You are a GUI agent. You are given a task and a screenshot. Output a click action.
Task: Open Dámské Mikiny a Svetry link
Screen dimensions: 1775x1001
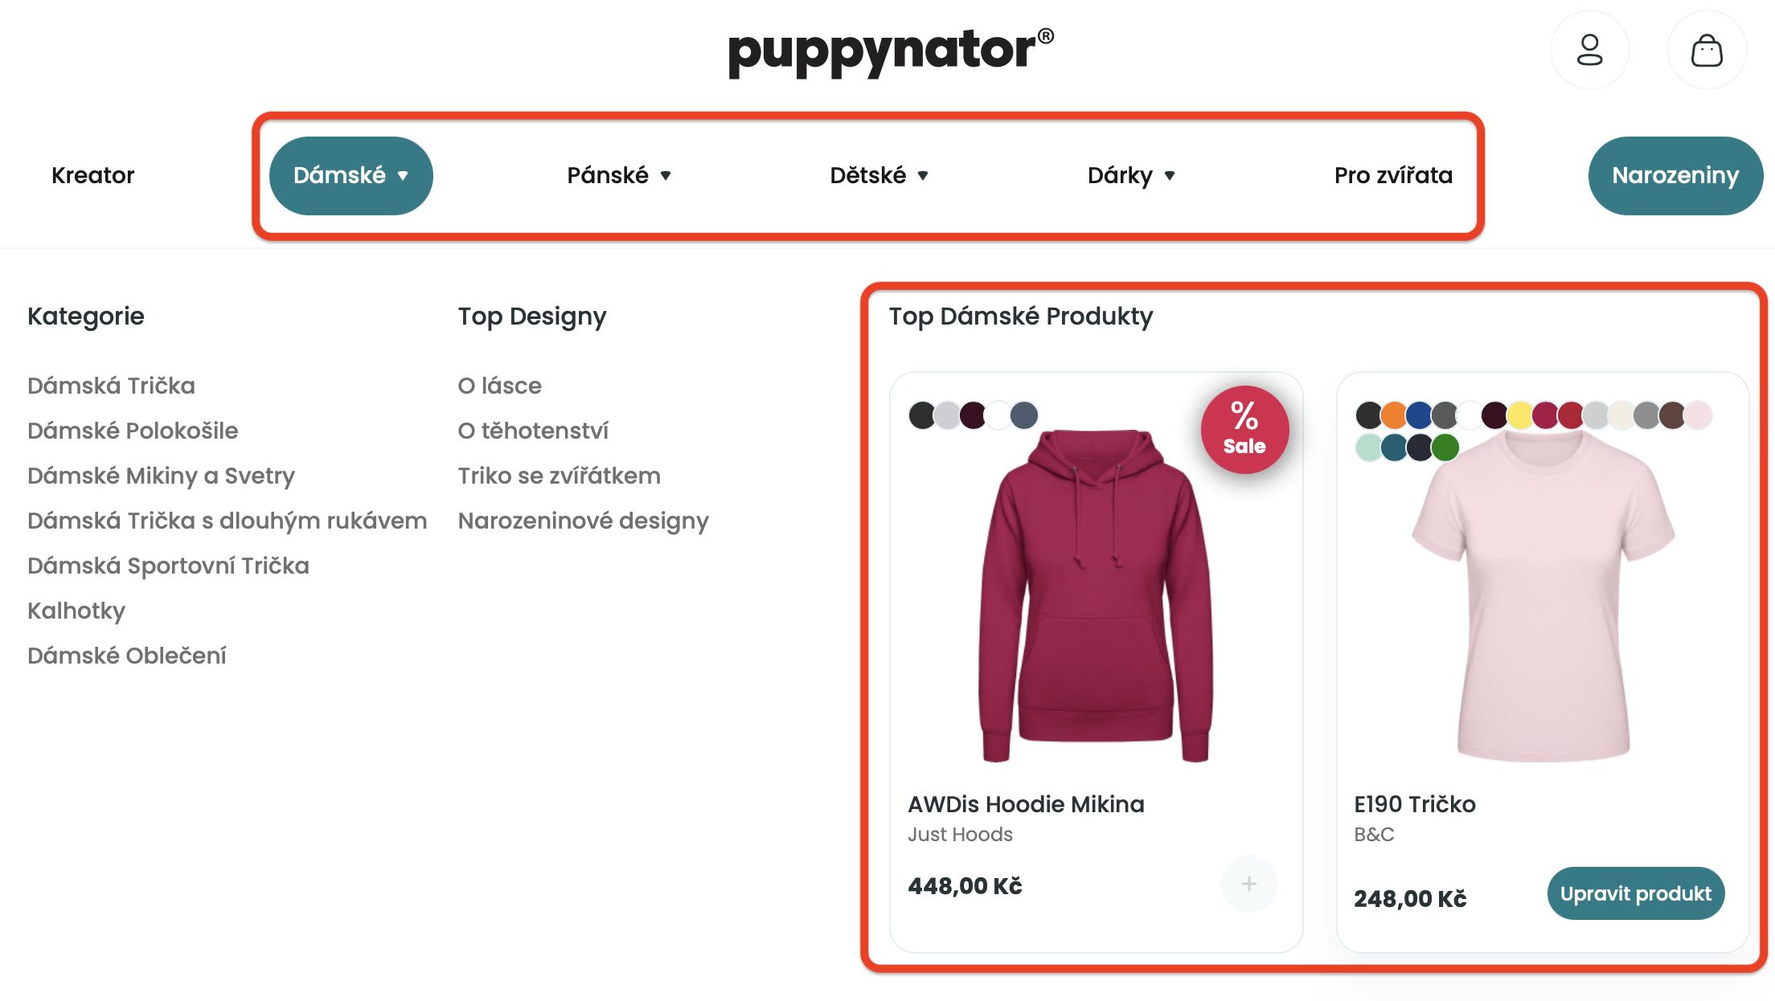click(x=161, y=476)
